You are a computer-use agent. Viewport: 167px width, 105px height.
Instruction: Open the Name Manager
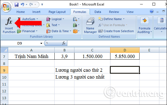(x=90, y=25)
